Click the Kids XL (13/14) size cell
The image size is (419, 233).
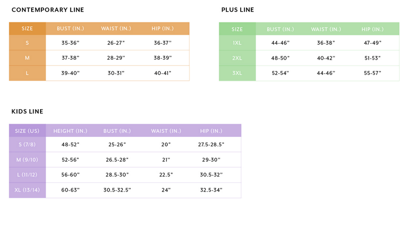[x=27, y=190]
